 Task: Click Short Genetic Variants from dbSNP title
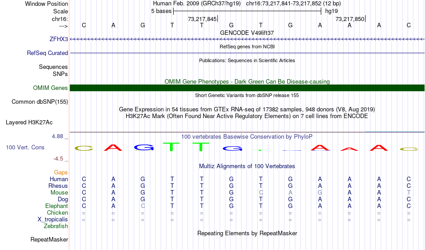[x=247, y=95]
